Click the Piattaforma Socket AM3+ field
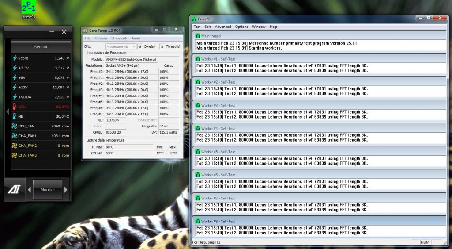 (132, 65)
